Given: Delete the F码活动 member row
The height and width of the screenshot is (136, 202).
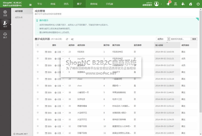Looking at the screenshot, I should [x=48, y=52].
